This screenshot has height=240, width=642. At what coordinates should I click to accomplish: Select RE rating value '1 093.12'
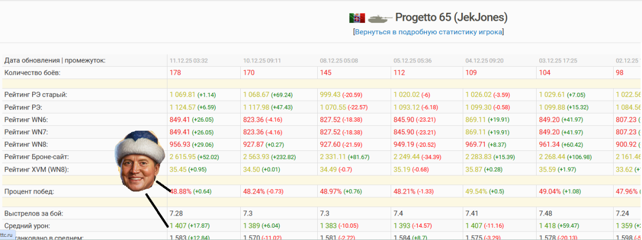[x=407, y=107]
